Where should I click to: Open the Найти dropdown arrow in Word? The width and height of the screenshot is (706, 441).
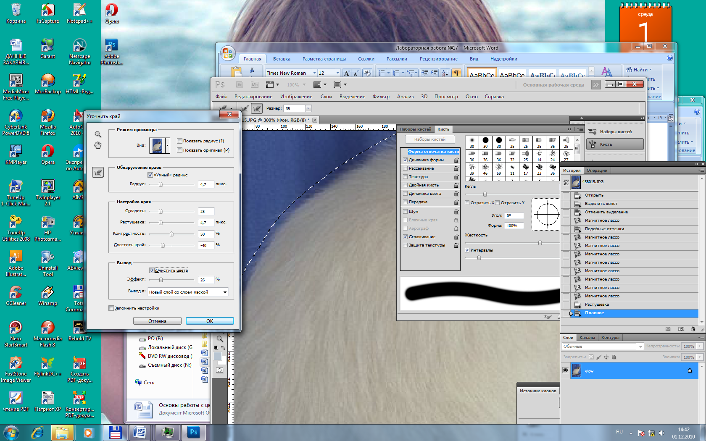point(651,70)
